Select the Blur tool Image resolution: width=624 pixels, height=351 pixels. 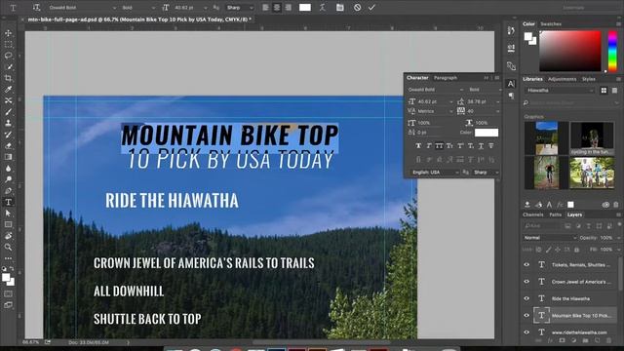(8, 169)
